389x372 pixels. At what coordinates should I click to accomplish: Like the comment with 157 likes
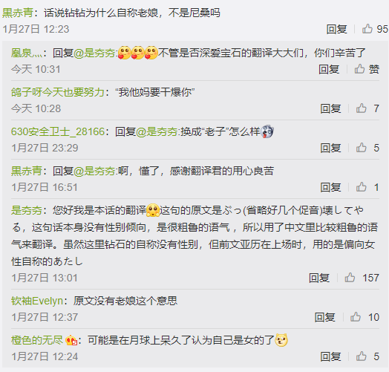tap(350, 278)
